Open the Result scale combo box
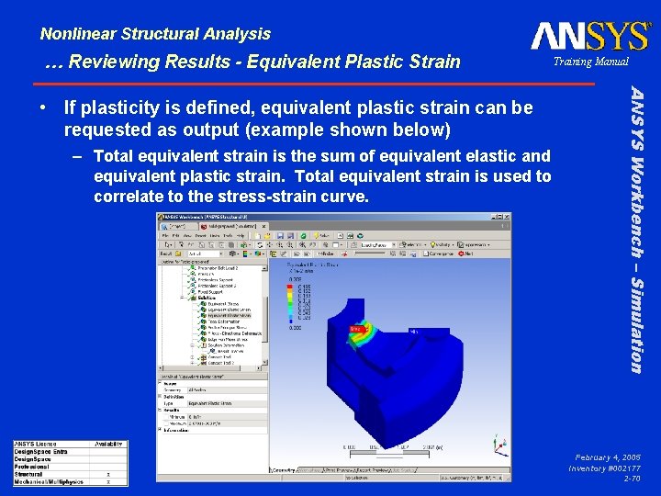Image resolution: width=661 pixels, height=496 pixels. click(205, 254)
